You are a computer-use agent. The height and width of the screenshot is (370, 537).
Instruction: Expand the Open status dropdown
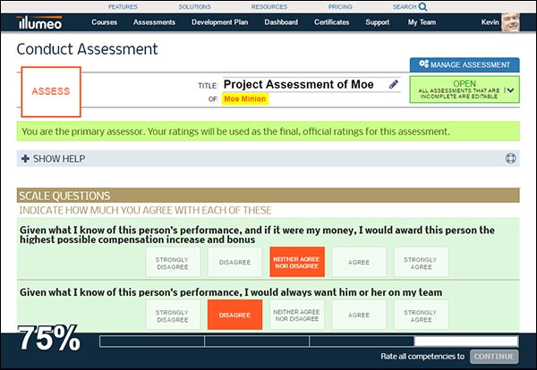465,89
